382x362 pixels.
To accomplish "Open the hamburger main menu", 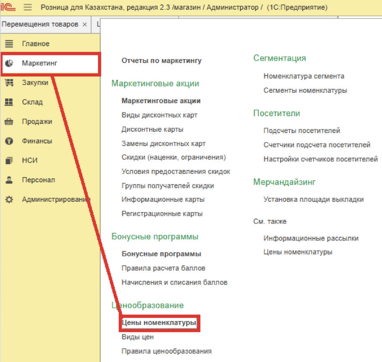I will coord(28,7).
